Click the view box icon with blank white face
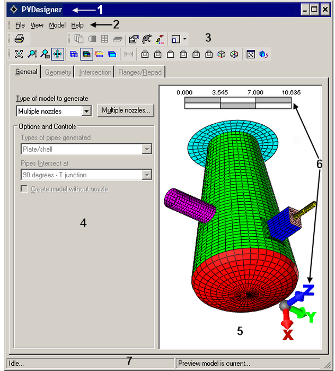Image resolution: width=335 pixels, height=371 pixels. pos(171,55)
